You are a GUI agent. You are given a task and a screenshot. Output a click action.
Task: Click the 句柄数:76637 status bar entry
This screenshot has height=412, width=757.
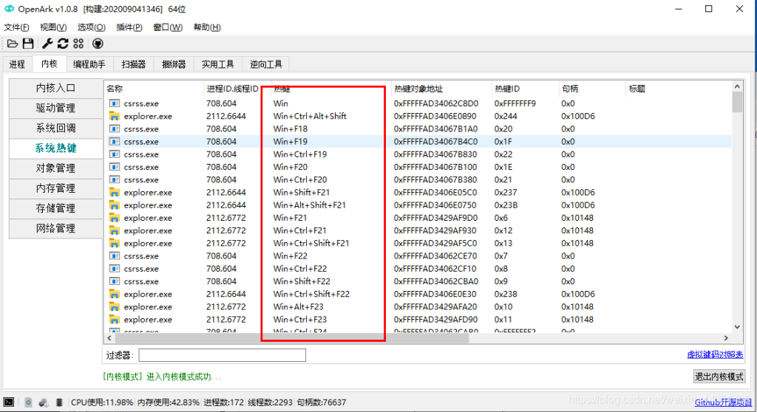[321, 402]
